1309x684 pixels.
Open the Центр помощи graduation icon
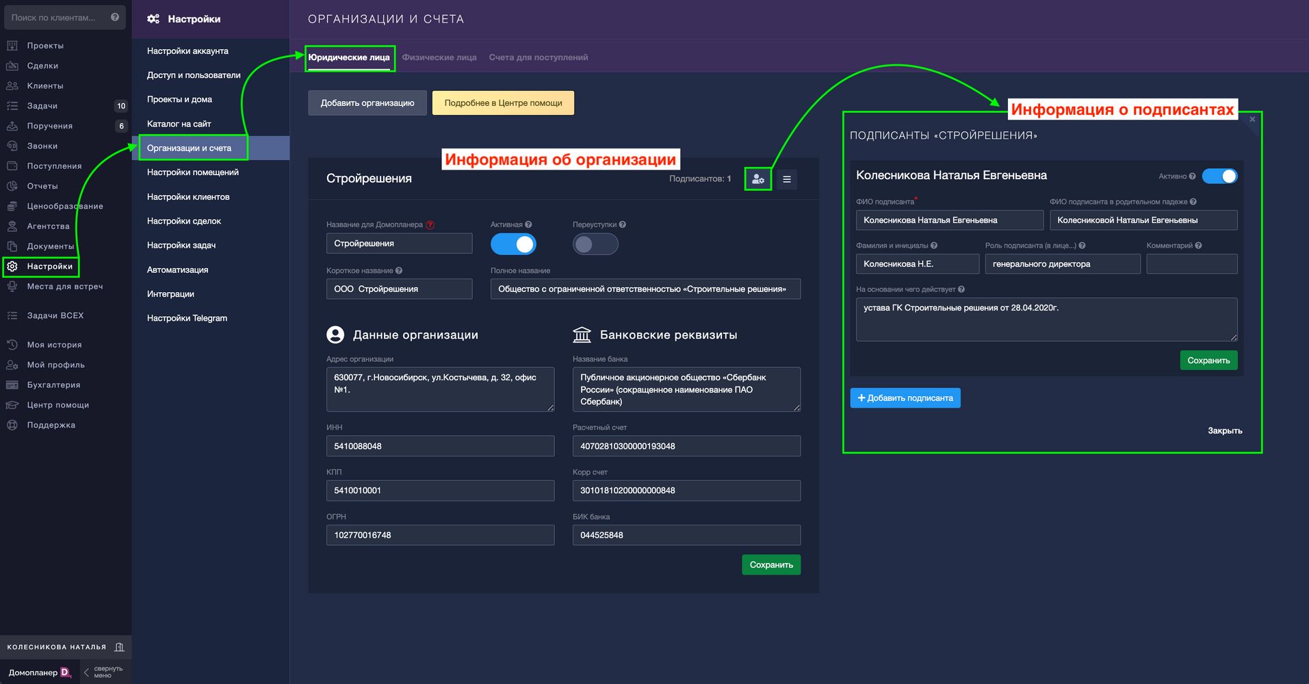pyautogui.click(x=12, y=405)
